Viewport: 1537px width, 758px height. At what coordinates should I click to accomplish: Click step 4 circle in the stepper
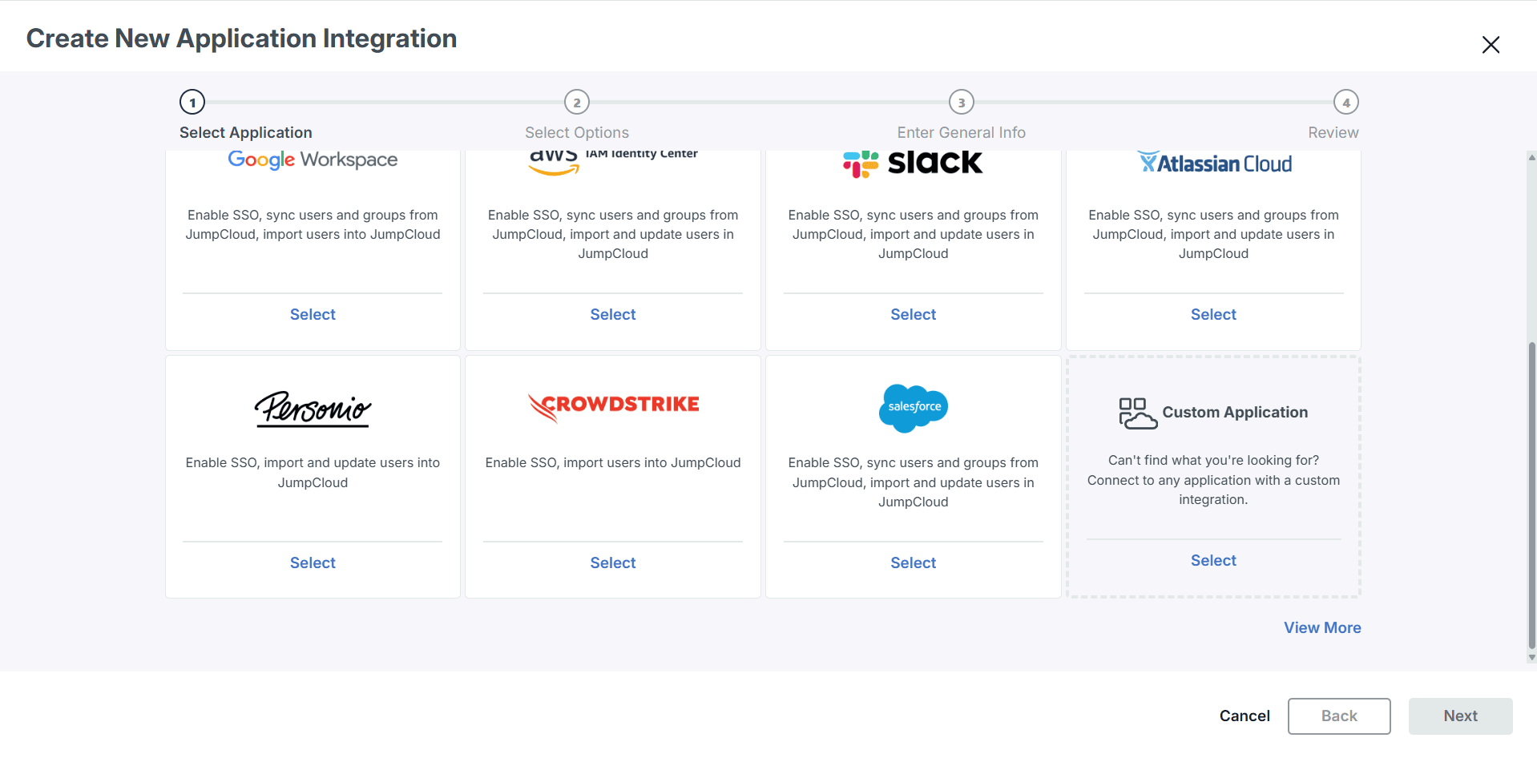point(1346,103)
